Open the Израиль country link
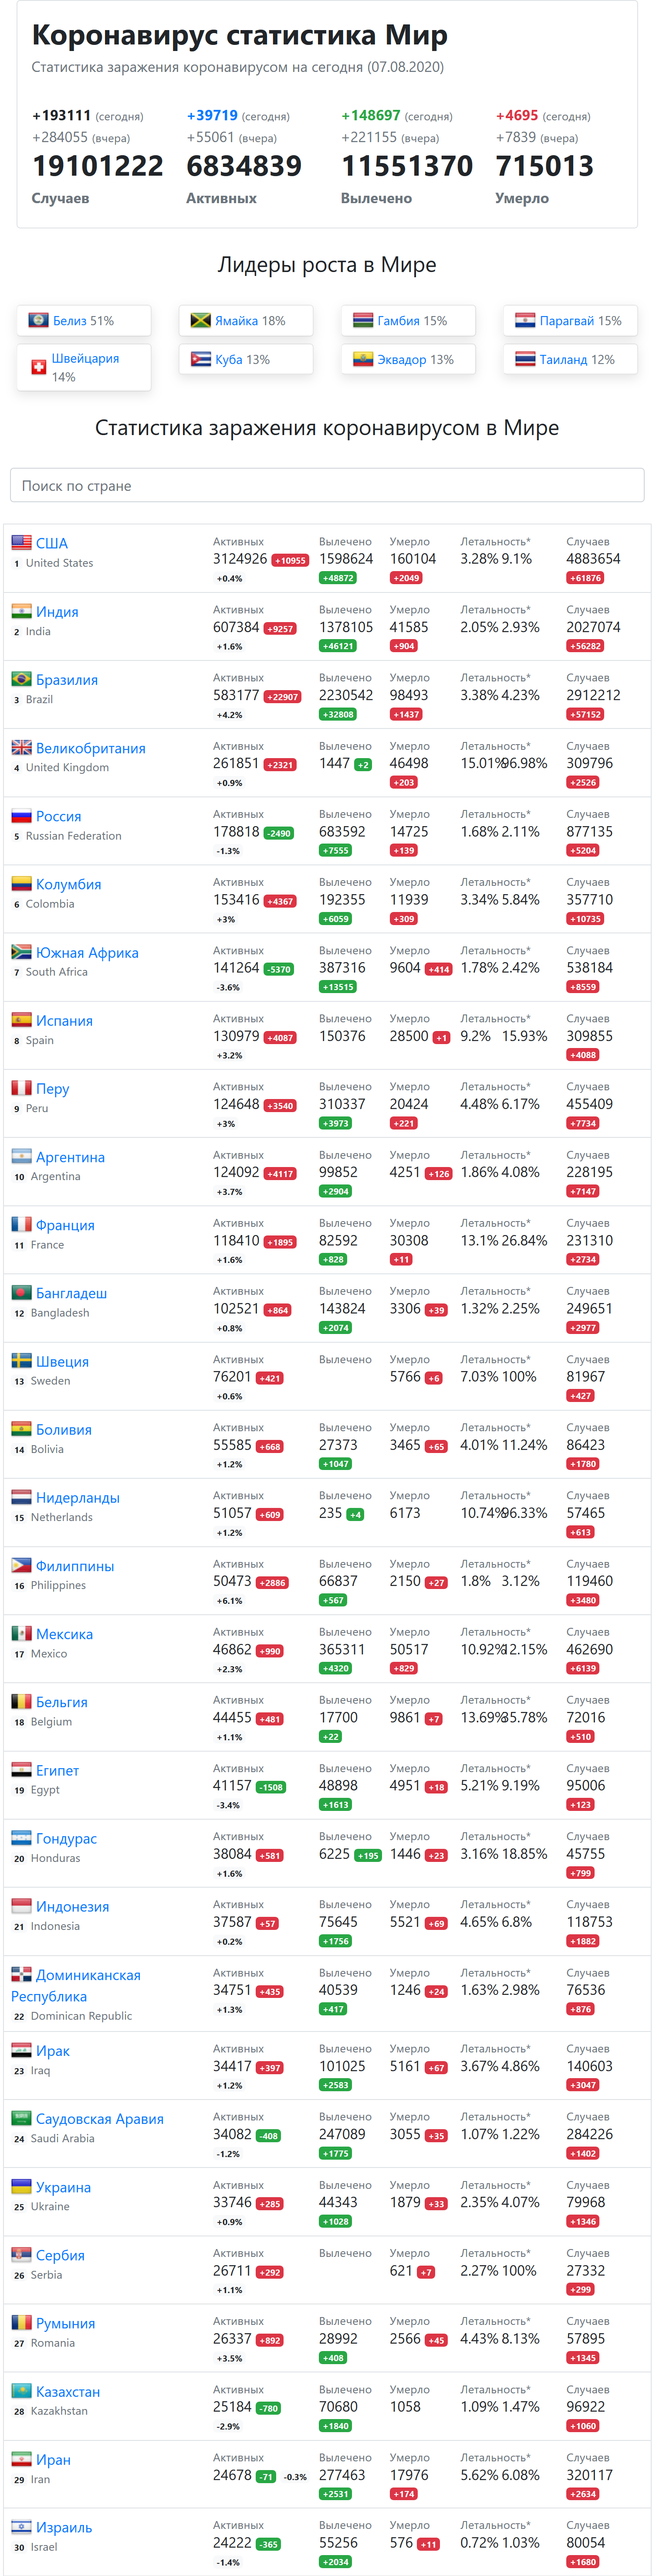Viewport: 656px width, 2576px height. [x=64, y=2527]
